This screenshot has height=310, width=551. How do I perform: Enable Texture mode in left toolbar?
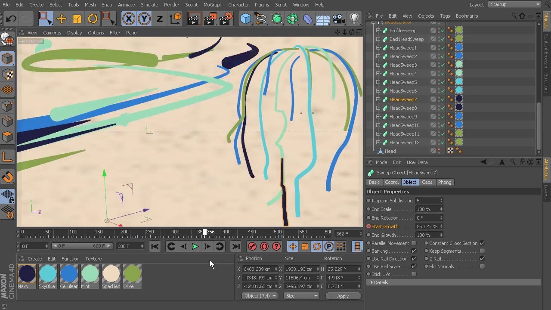(x=8, y=74)
